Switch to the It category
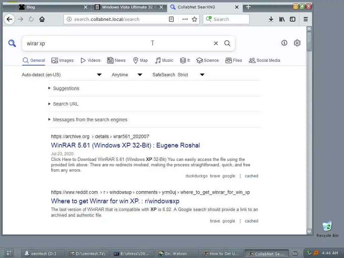Screen dimensions: 344x258 185,60
